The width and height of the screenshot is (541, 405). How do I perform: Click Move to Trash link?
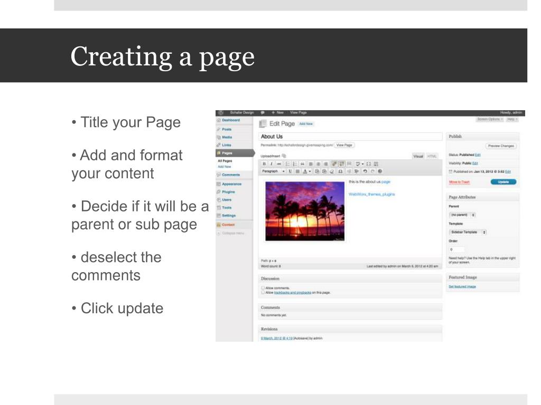point(459,182)
